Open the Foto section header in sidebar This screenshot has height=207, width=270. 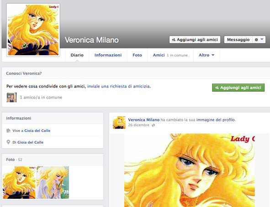point(11,160)
